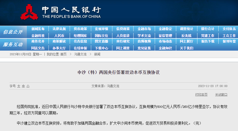Open the 人民币 navigation item
The width and height of the screenshot is (238, 131).
tap(59, 36)
